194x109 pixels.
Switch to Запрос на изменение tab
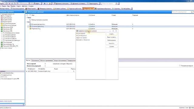60,61
